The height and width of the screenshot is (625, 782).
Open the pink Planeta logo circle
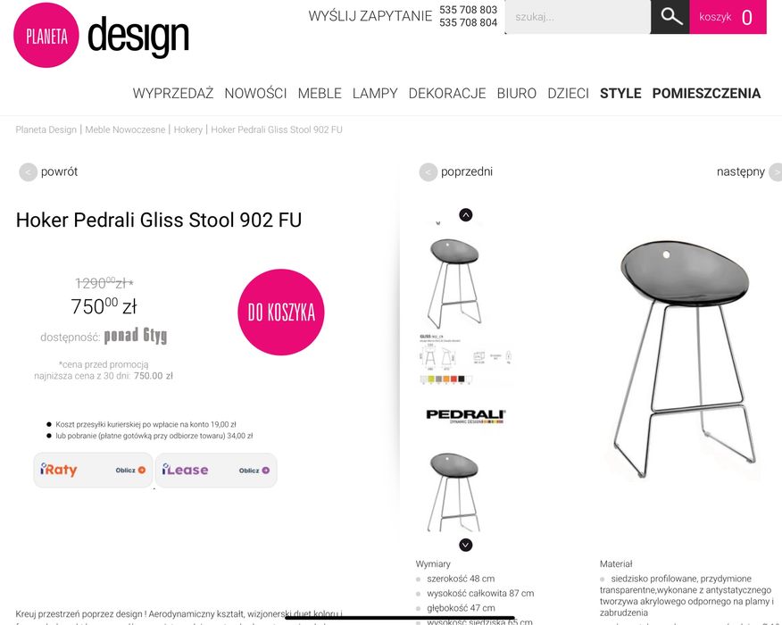[x=46, y=35]
